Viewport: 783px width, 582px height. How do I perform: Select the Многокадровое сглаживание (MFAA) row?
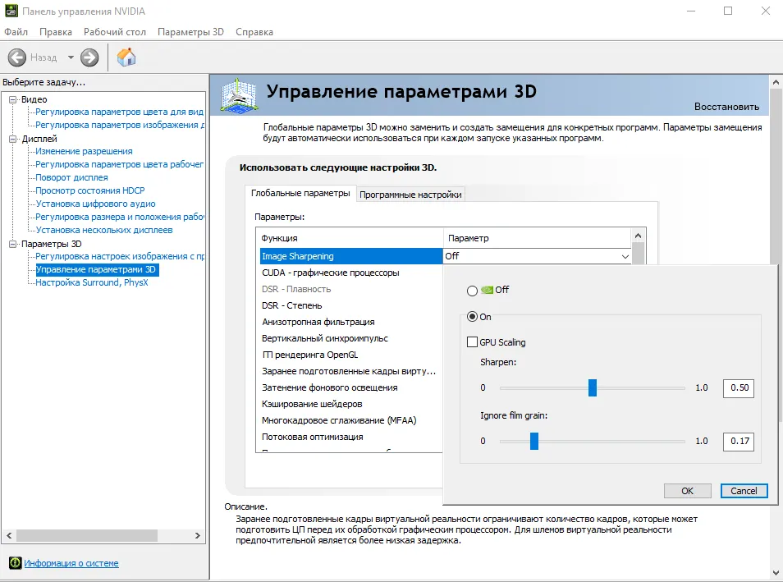[x=351, y=420]
